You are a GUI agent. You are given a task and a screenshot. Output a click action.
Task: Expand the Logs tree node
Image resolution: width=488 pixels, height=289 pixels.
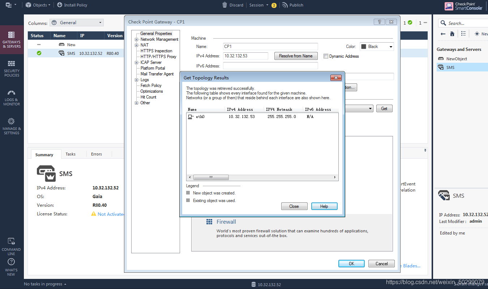click(137, 80)
